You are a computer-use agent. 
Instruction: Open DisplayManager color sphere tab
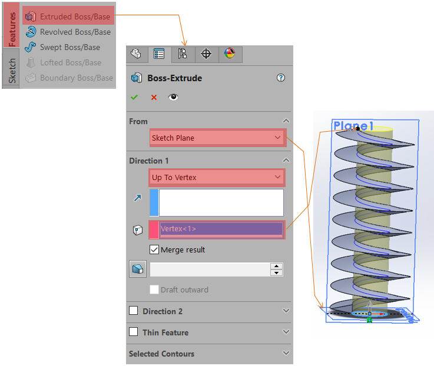(x=230, y=54)
